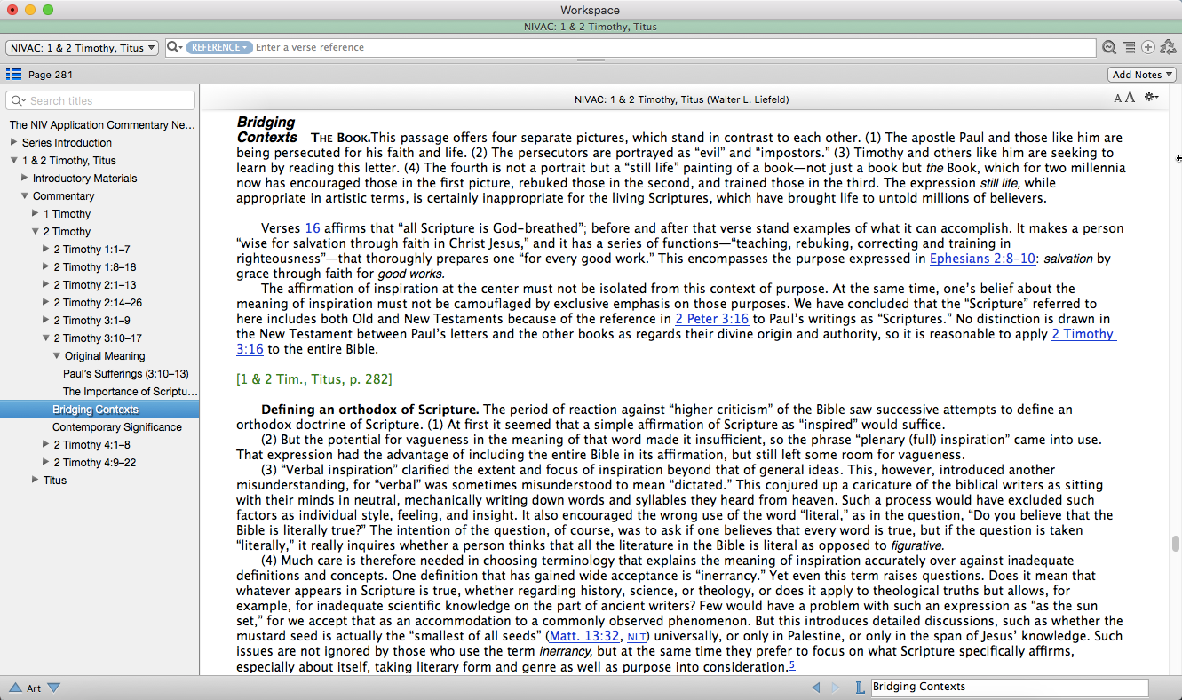Toggle the table of contents list icon
This screenshot has width=1182, height=700.
pos(13,75)
